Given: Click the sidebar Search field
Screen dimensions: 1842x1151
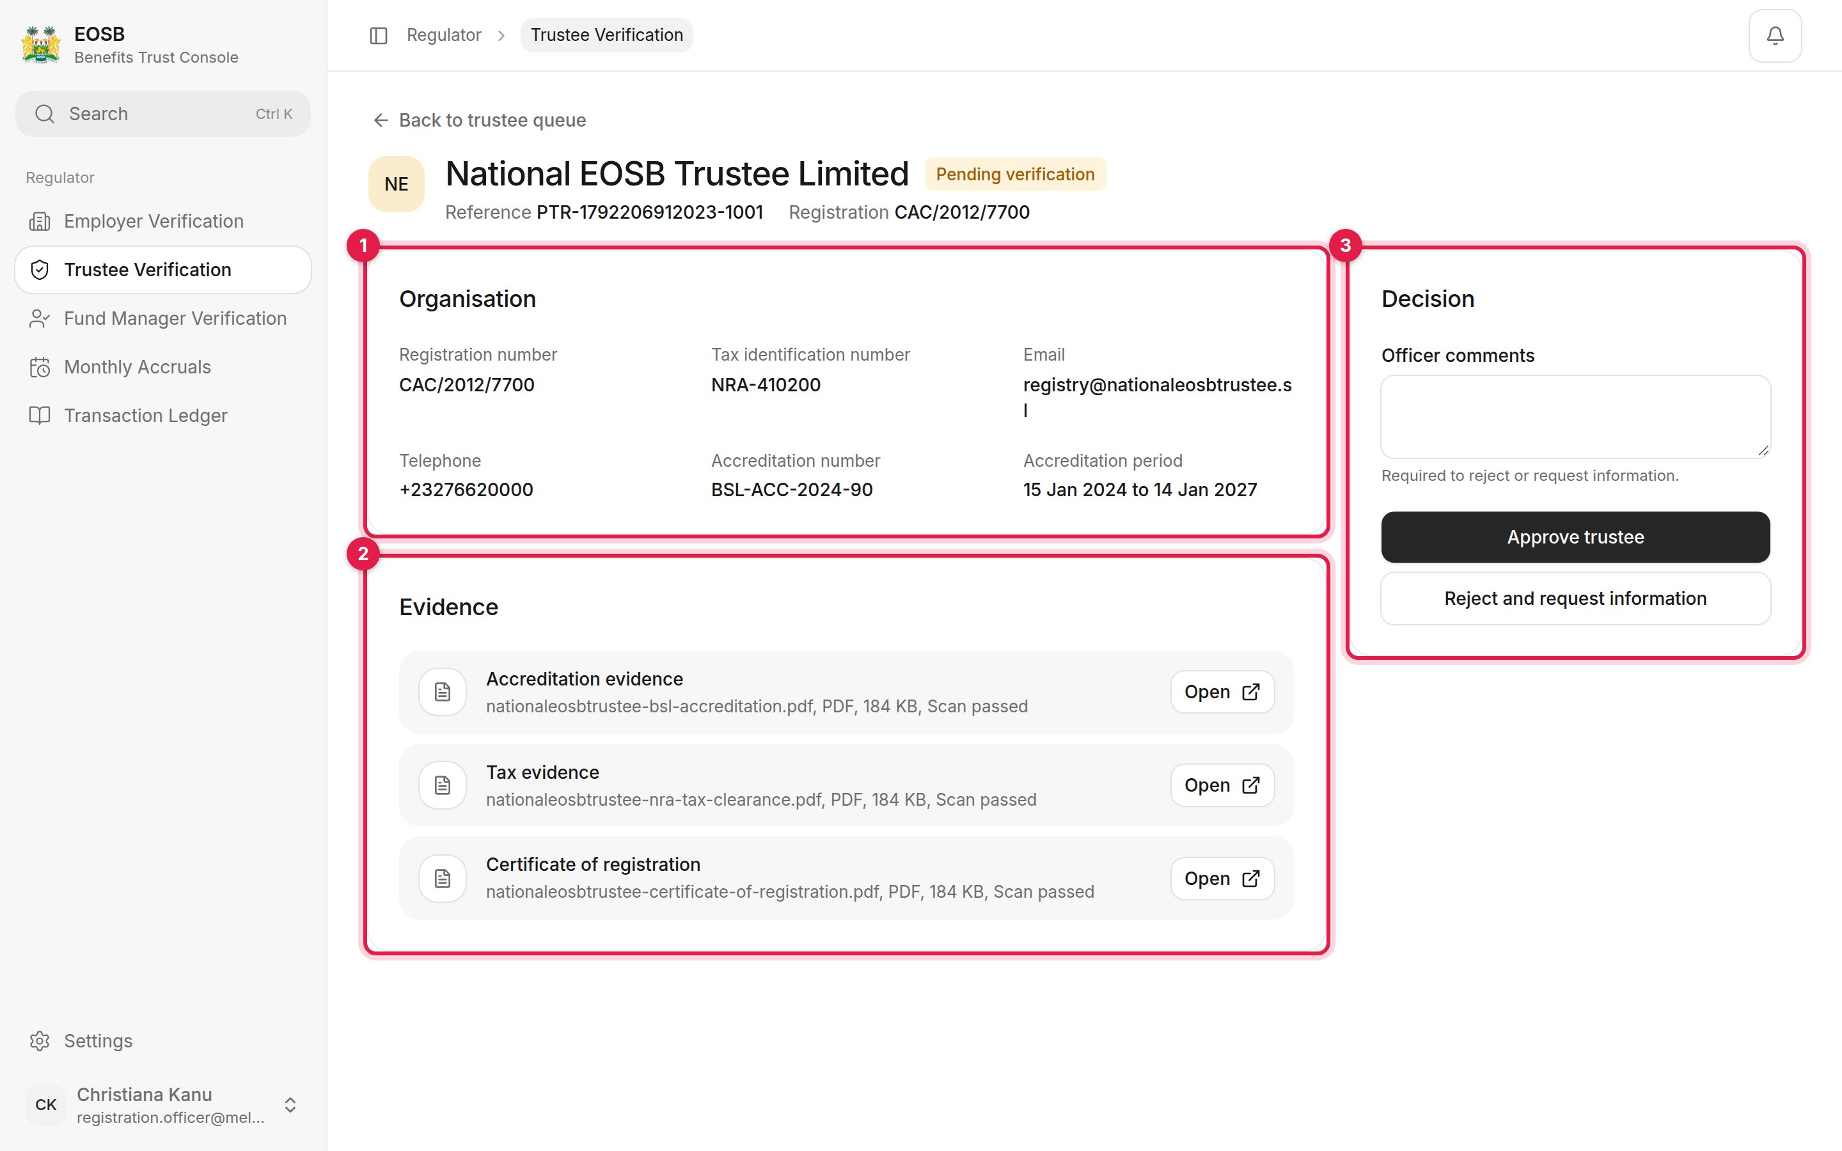Looking at the screenshot, I should pyautogui.click(x=163, y=113).
